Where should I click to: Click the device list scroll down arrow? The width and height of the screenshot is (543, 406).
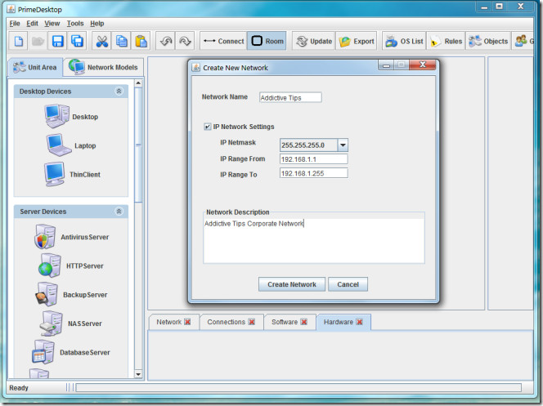click(x=138, y=374)
